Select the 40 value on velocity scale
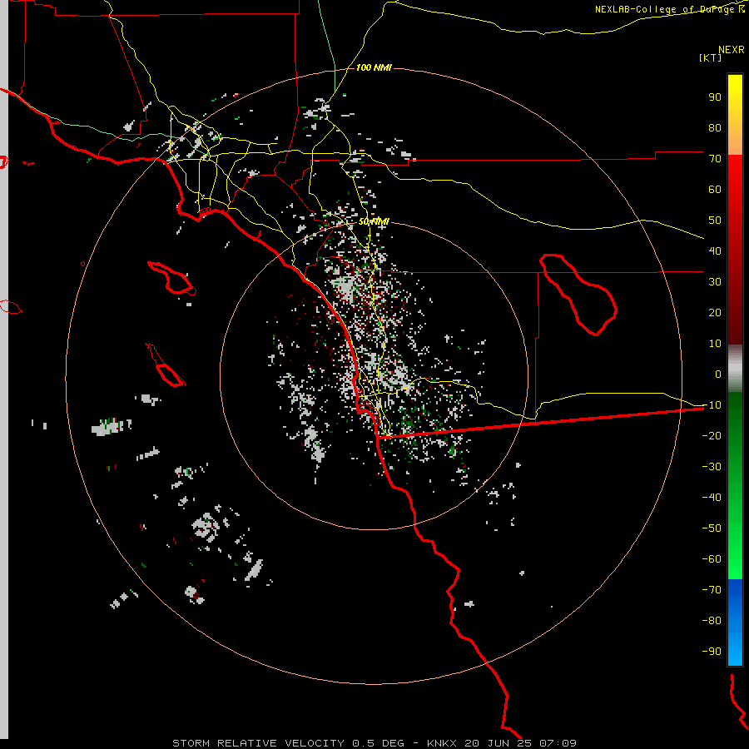The width and height of the screenshot is (749, 749). pyautogui.click(x=715, y=251)
